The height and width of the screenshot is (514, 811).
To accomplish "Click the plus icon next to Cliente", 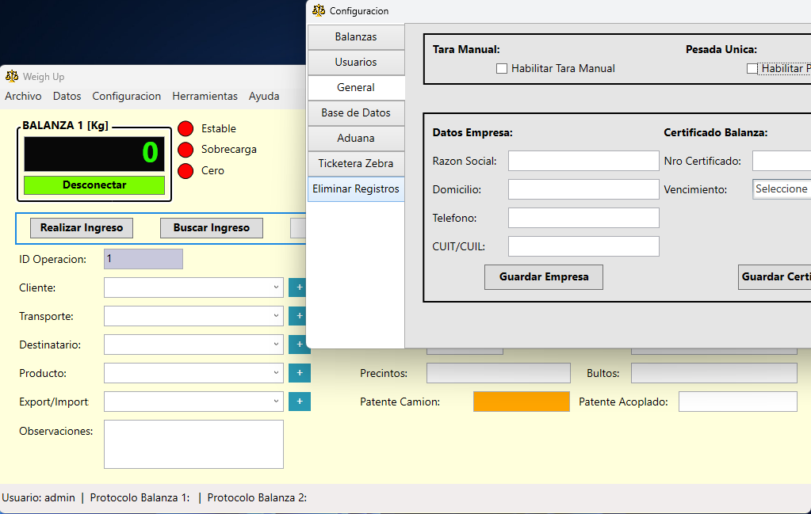I will pyautogui.click(x=299, y=287).
